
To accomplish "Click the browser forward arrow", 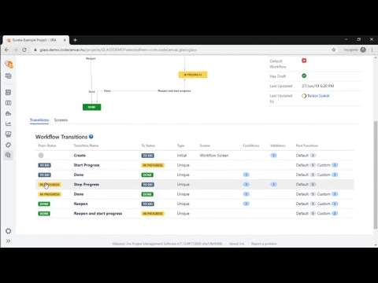I will 16,50.
